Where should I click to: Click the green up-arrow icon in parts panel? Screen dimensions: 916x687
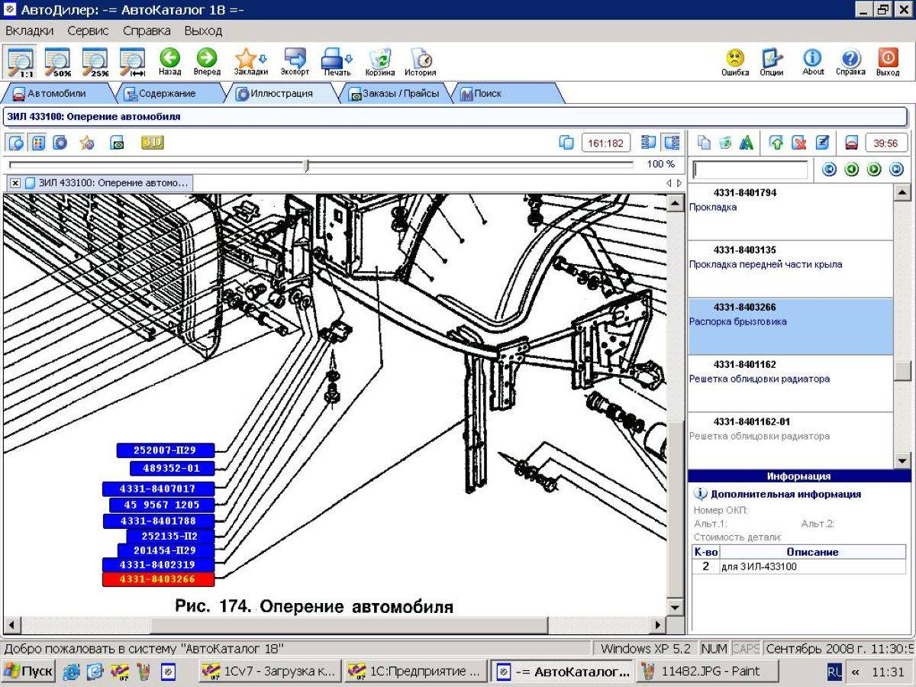coord(777,143)
